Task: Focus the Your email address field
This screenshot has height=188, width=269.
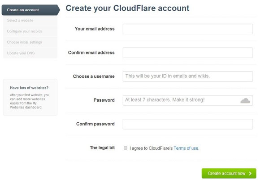Action: click(188, 29)
